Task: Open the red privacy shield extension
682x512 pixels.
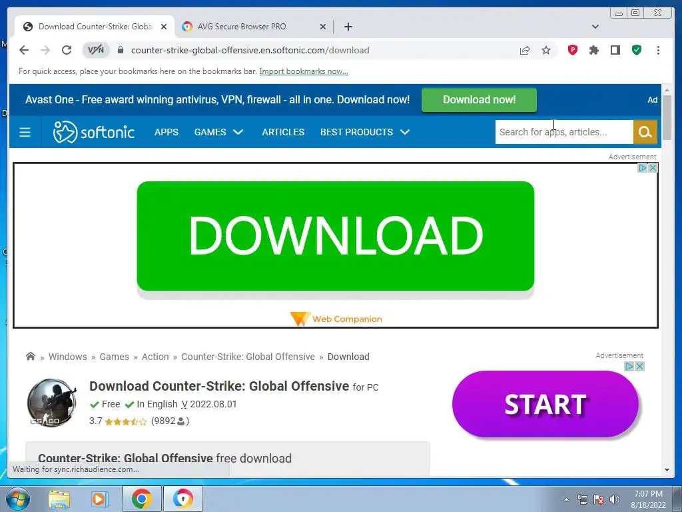Action: click(x=572, y=50)
